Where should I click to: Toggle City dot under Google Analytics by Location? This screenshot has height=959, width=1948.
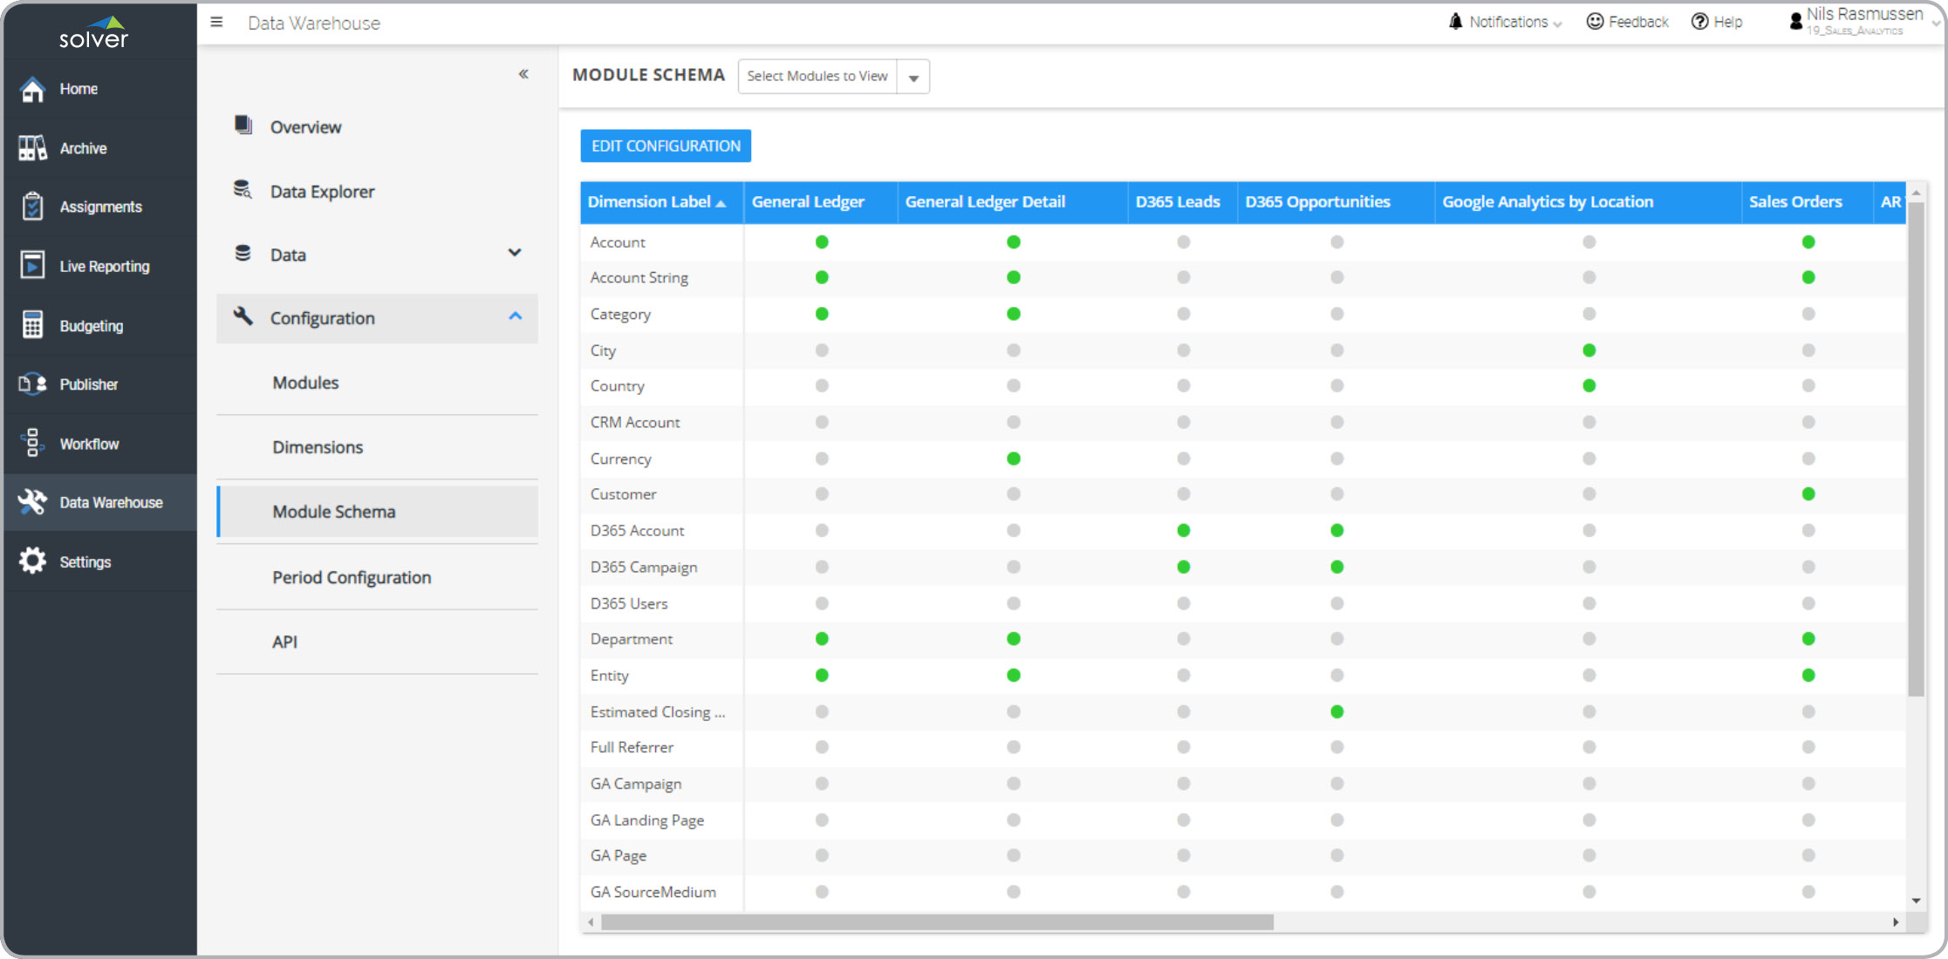click(x=1589, y=350)
